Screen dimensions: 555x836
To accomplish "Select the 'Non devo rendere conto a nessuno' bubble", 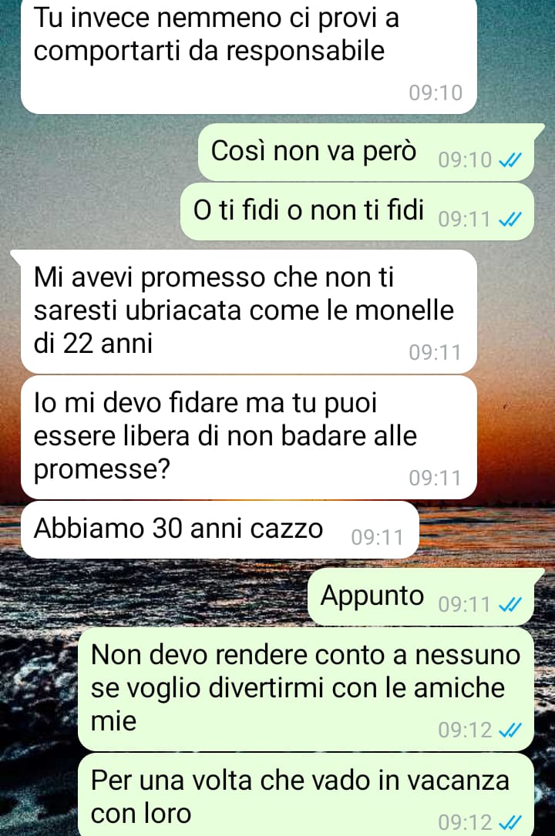I will (306, 689).
